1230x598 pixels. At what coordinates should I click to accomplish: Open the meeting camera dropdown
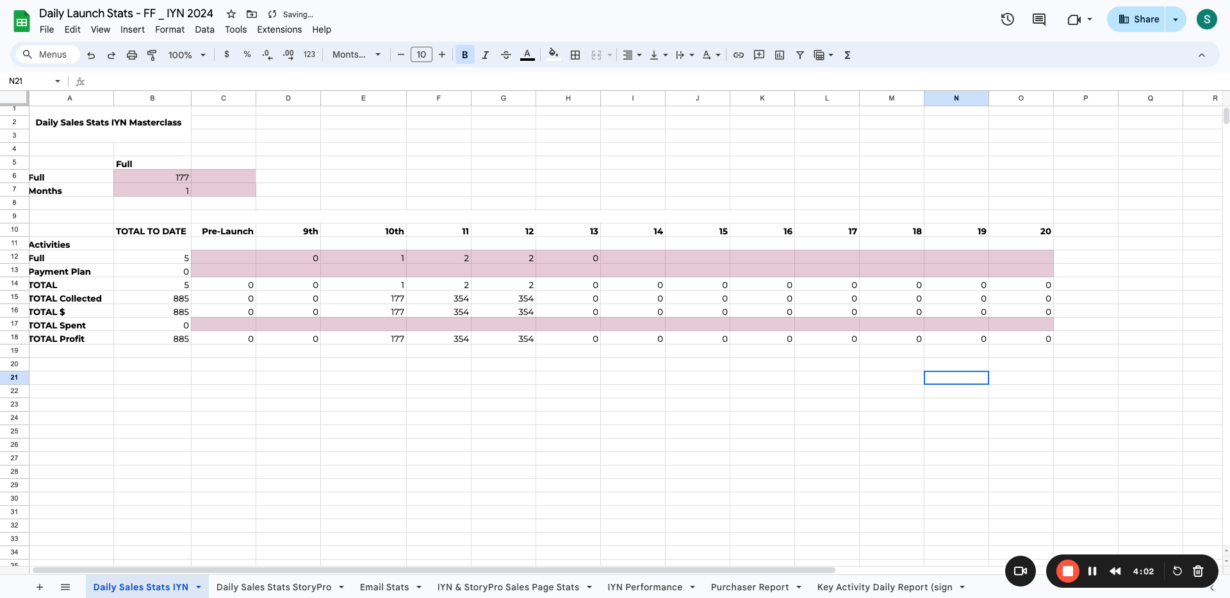(1090, 19)
